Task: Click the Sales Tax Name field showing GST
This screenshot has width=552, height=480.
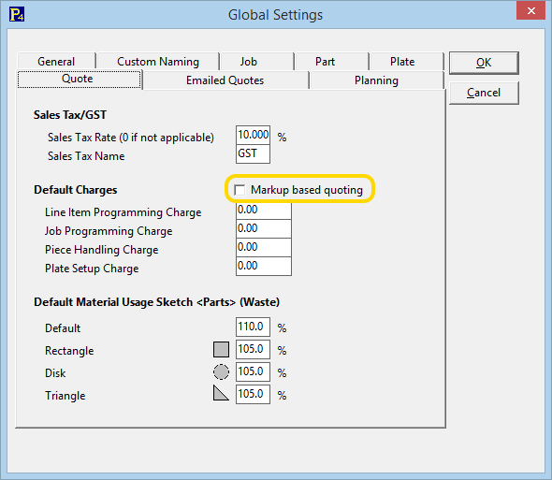Action: tap(253, 153)
